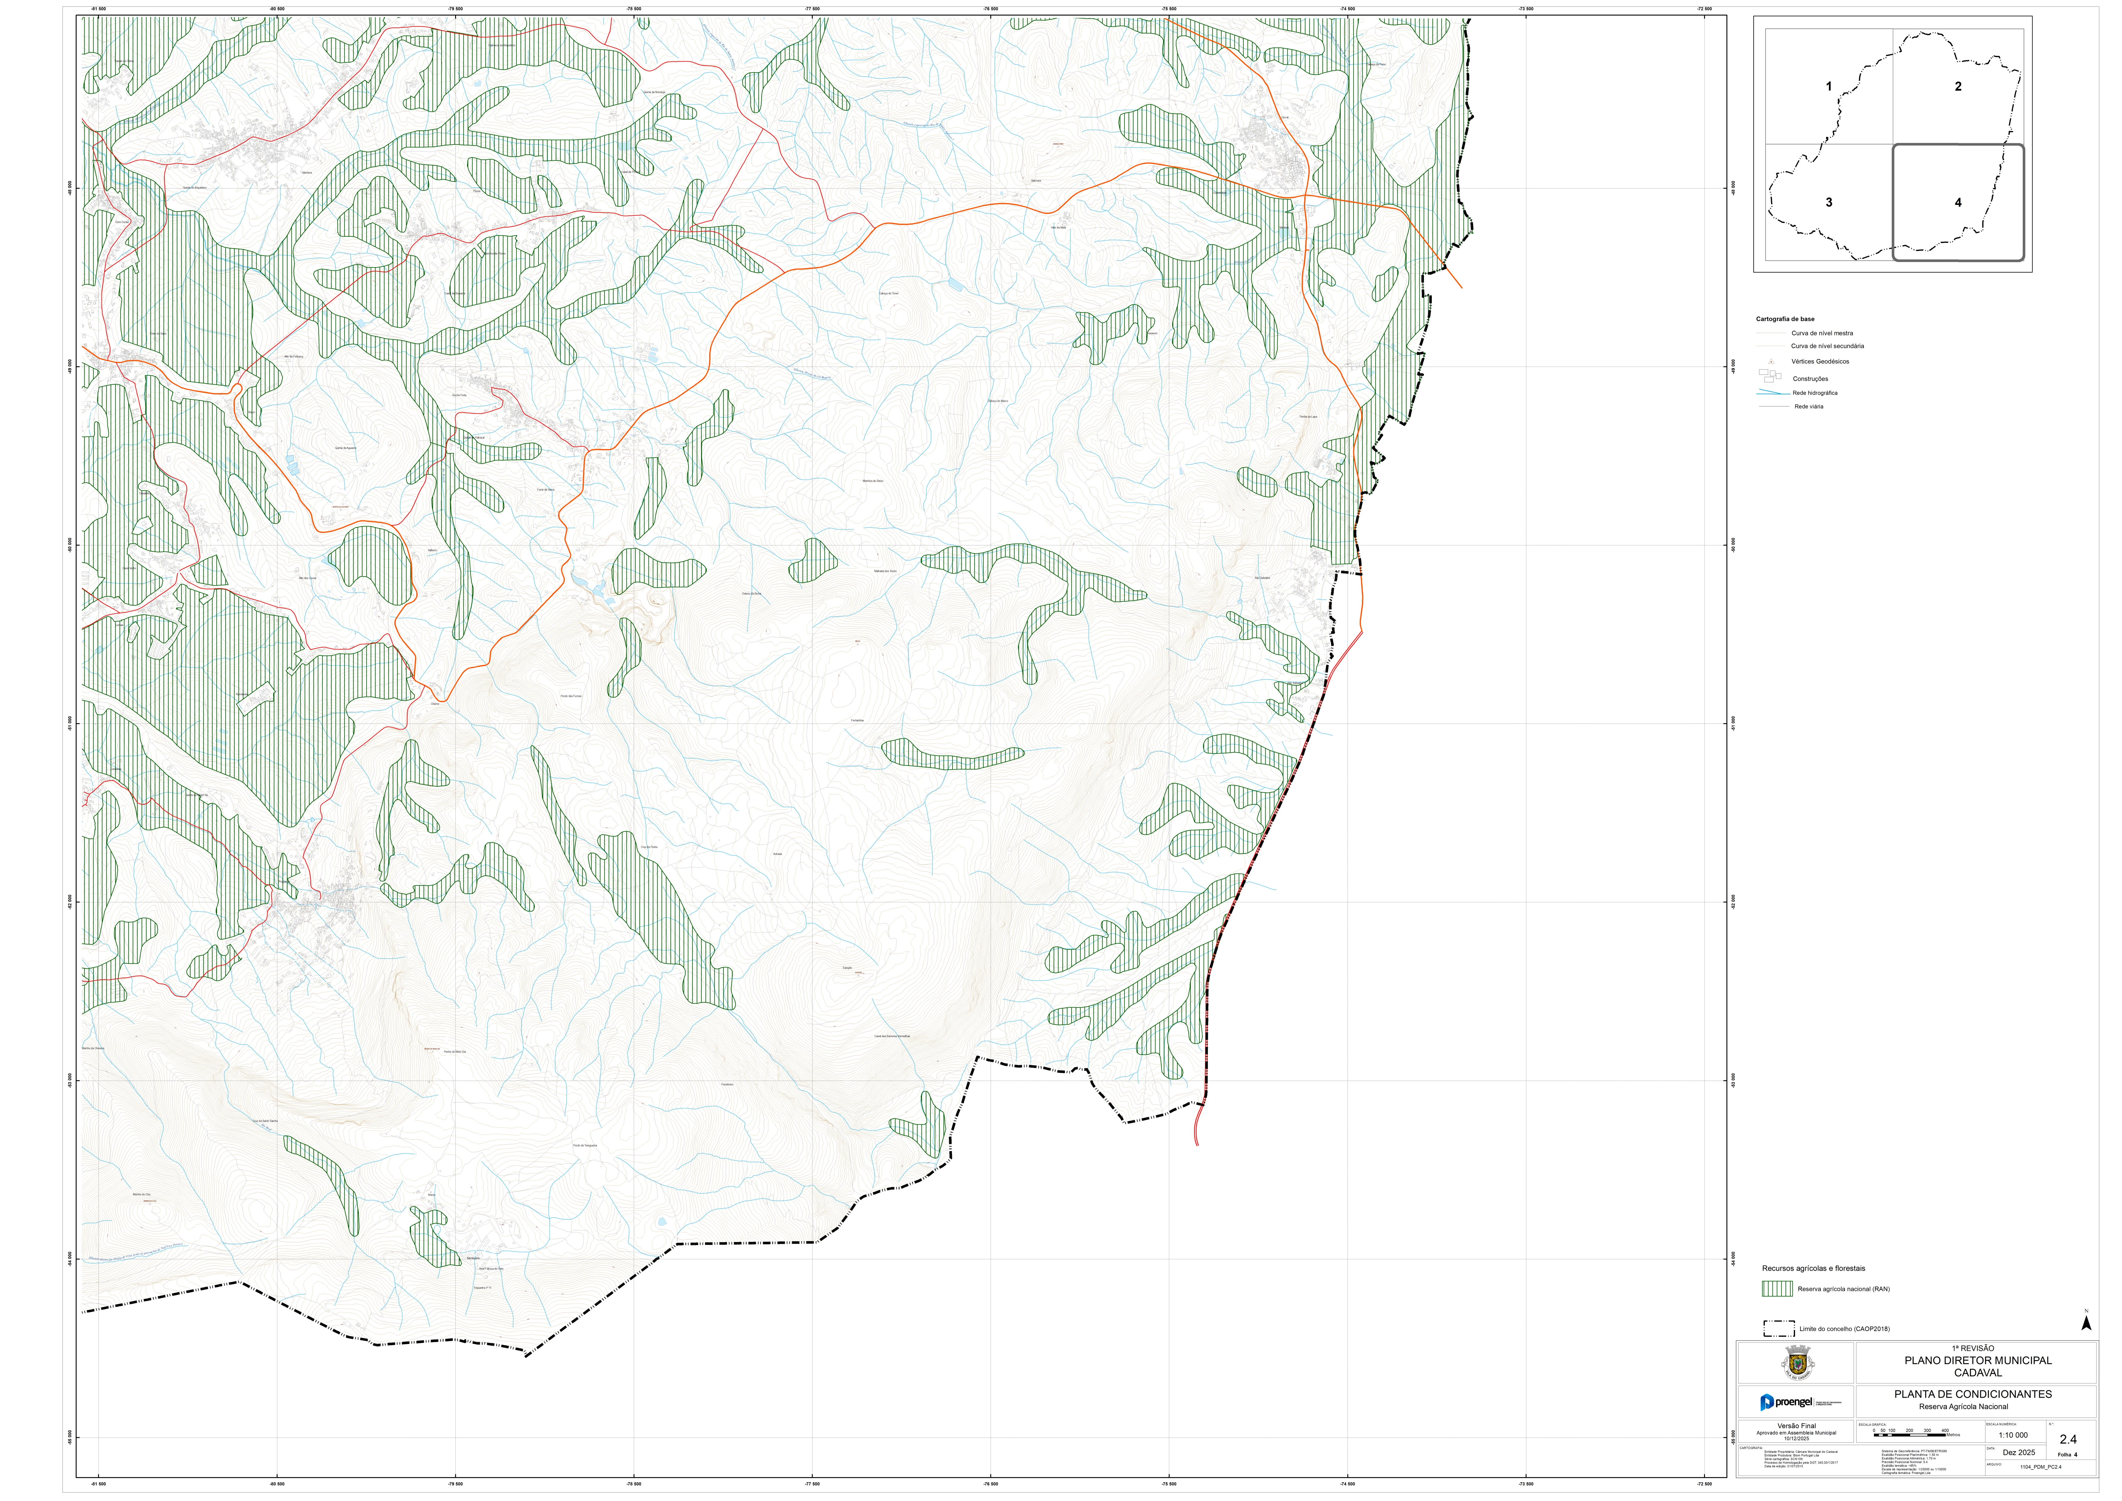
Task: Click the 'Exatidão temática: >95%' line
Action: pos(1899,1466)
